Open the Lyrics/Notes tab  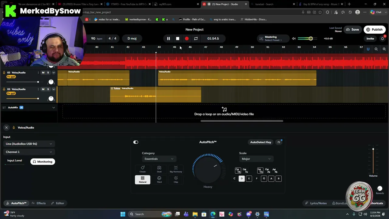pyautogui.click(x=316, y=203)
